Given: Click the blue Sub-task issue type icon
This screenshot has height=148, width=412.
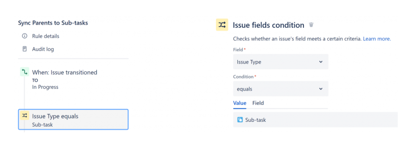Looking at the screenshot, I should pyautogui.click(x=240, y=120).
